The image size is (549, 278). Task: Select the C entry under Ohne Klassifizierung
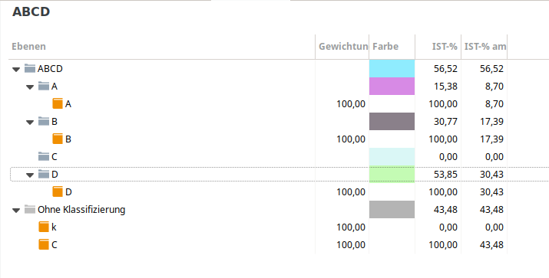pos(55,245)
